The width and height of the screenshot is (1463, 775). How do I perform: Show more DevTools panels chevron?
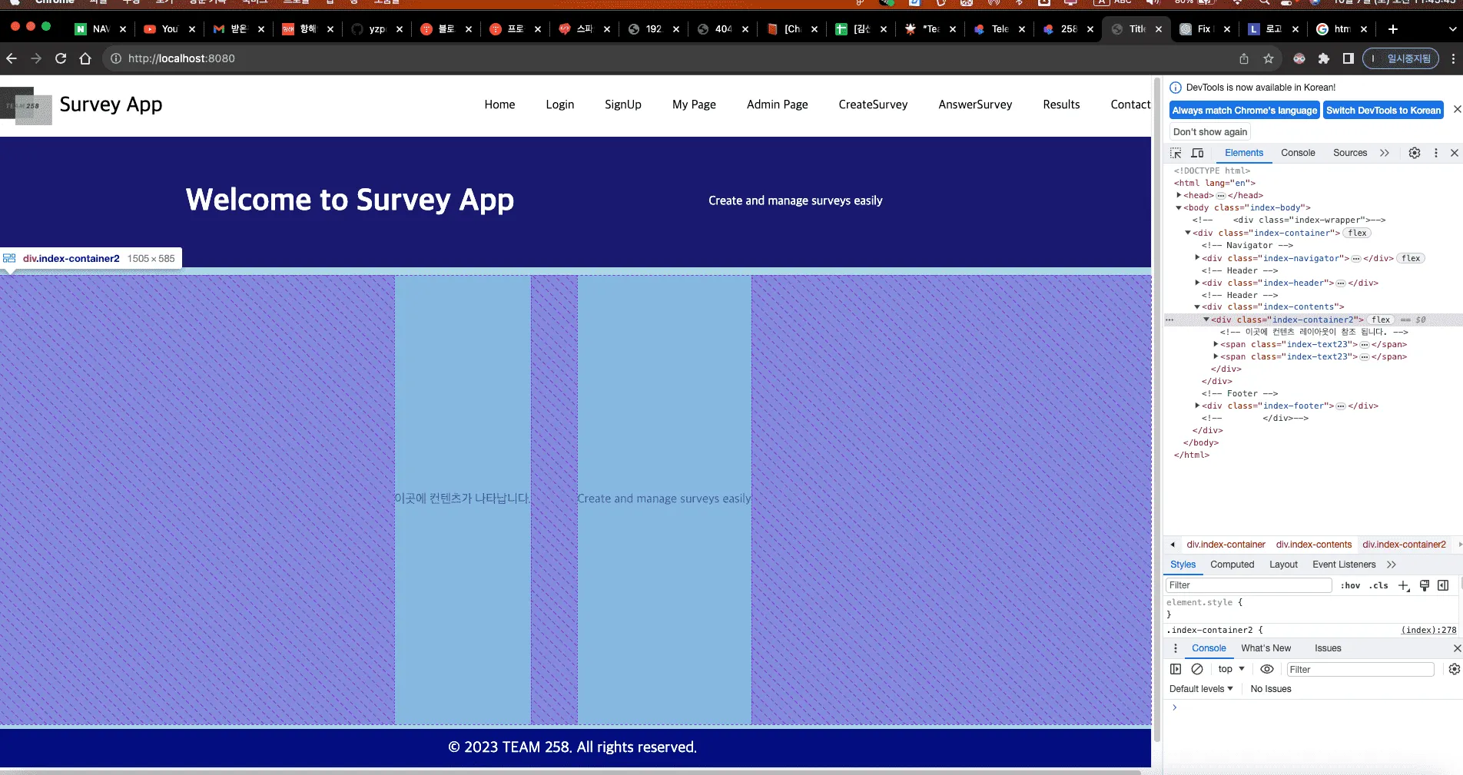click(x=1385, y=153)
